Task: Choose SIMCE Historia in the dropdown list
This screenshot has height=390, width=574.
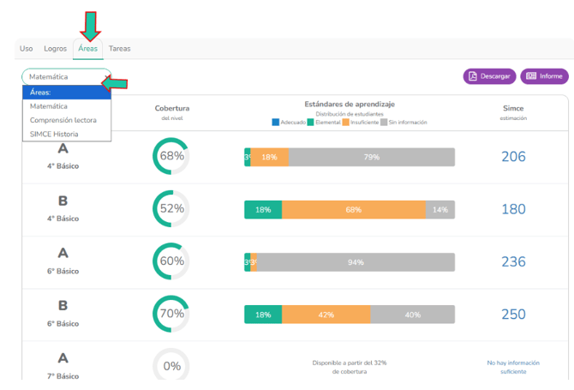Action: click(x=53, y=134)
